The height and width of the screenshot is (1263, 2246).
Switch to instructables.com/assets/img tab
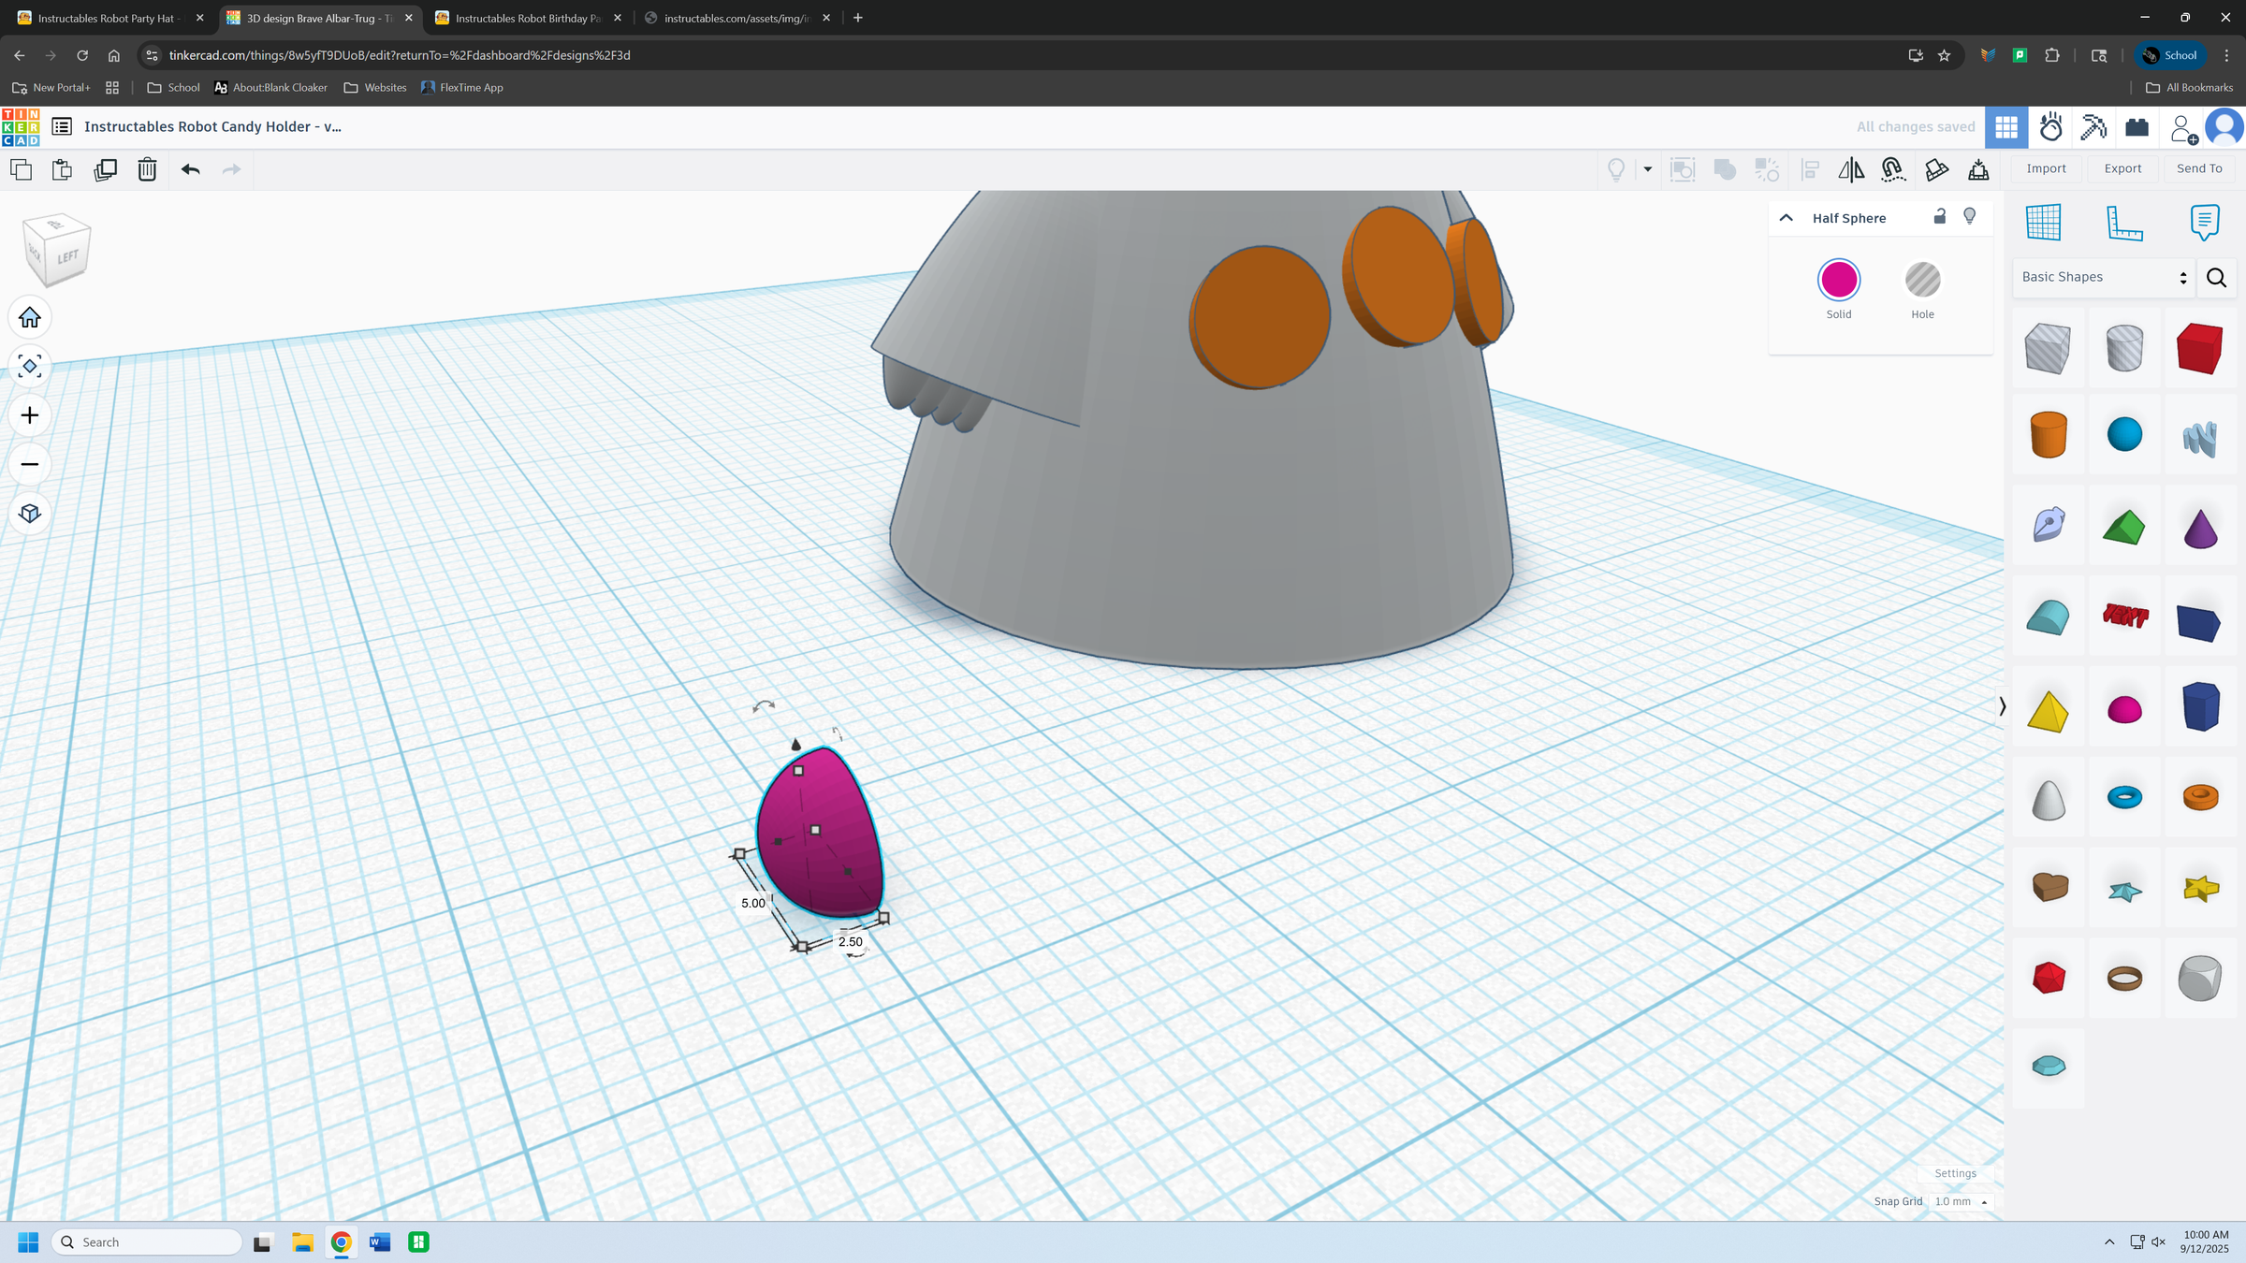(x=737, y=18)
